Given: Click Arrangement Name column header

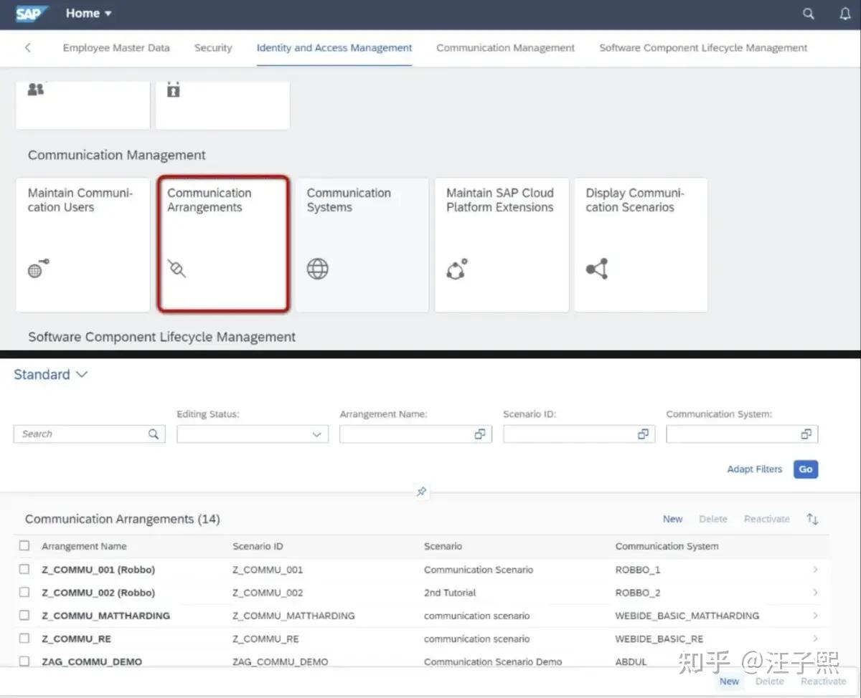Looking at the screenshot, I should (x=84, y=546).
